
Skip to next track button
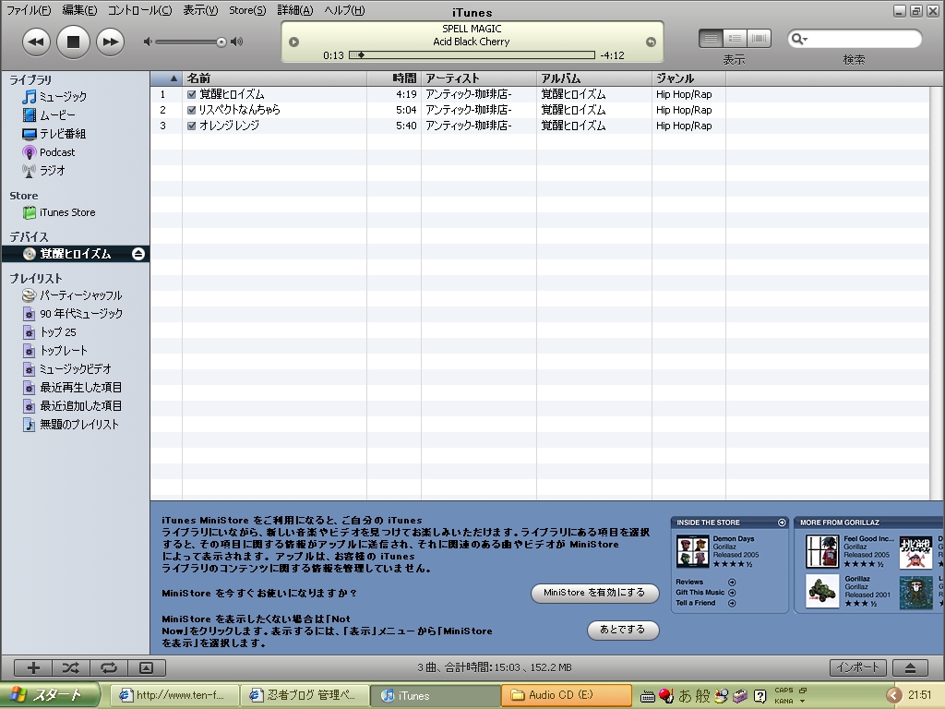(x=111, y=42)
